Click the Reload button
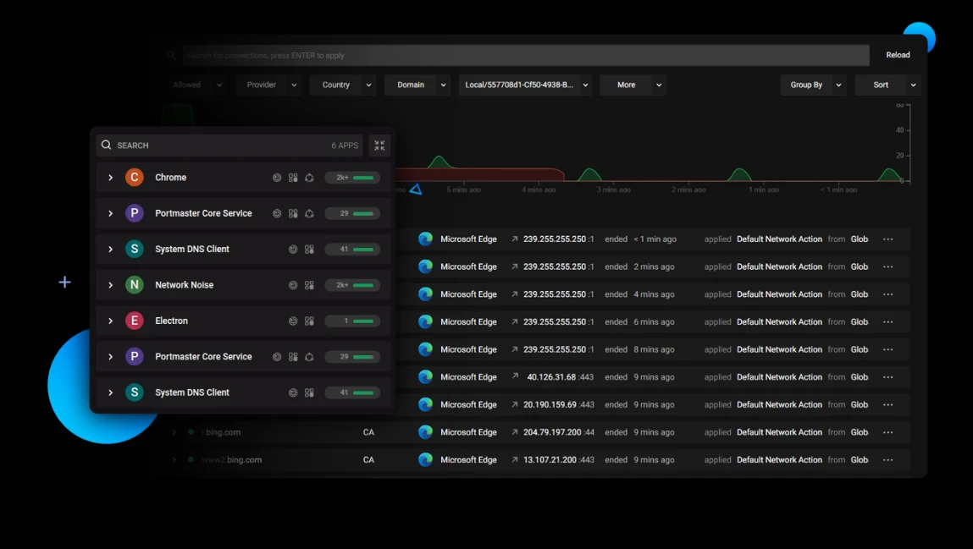This screenshot has height=549, width=973. point(898,55)
